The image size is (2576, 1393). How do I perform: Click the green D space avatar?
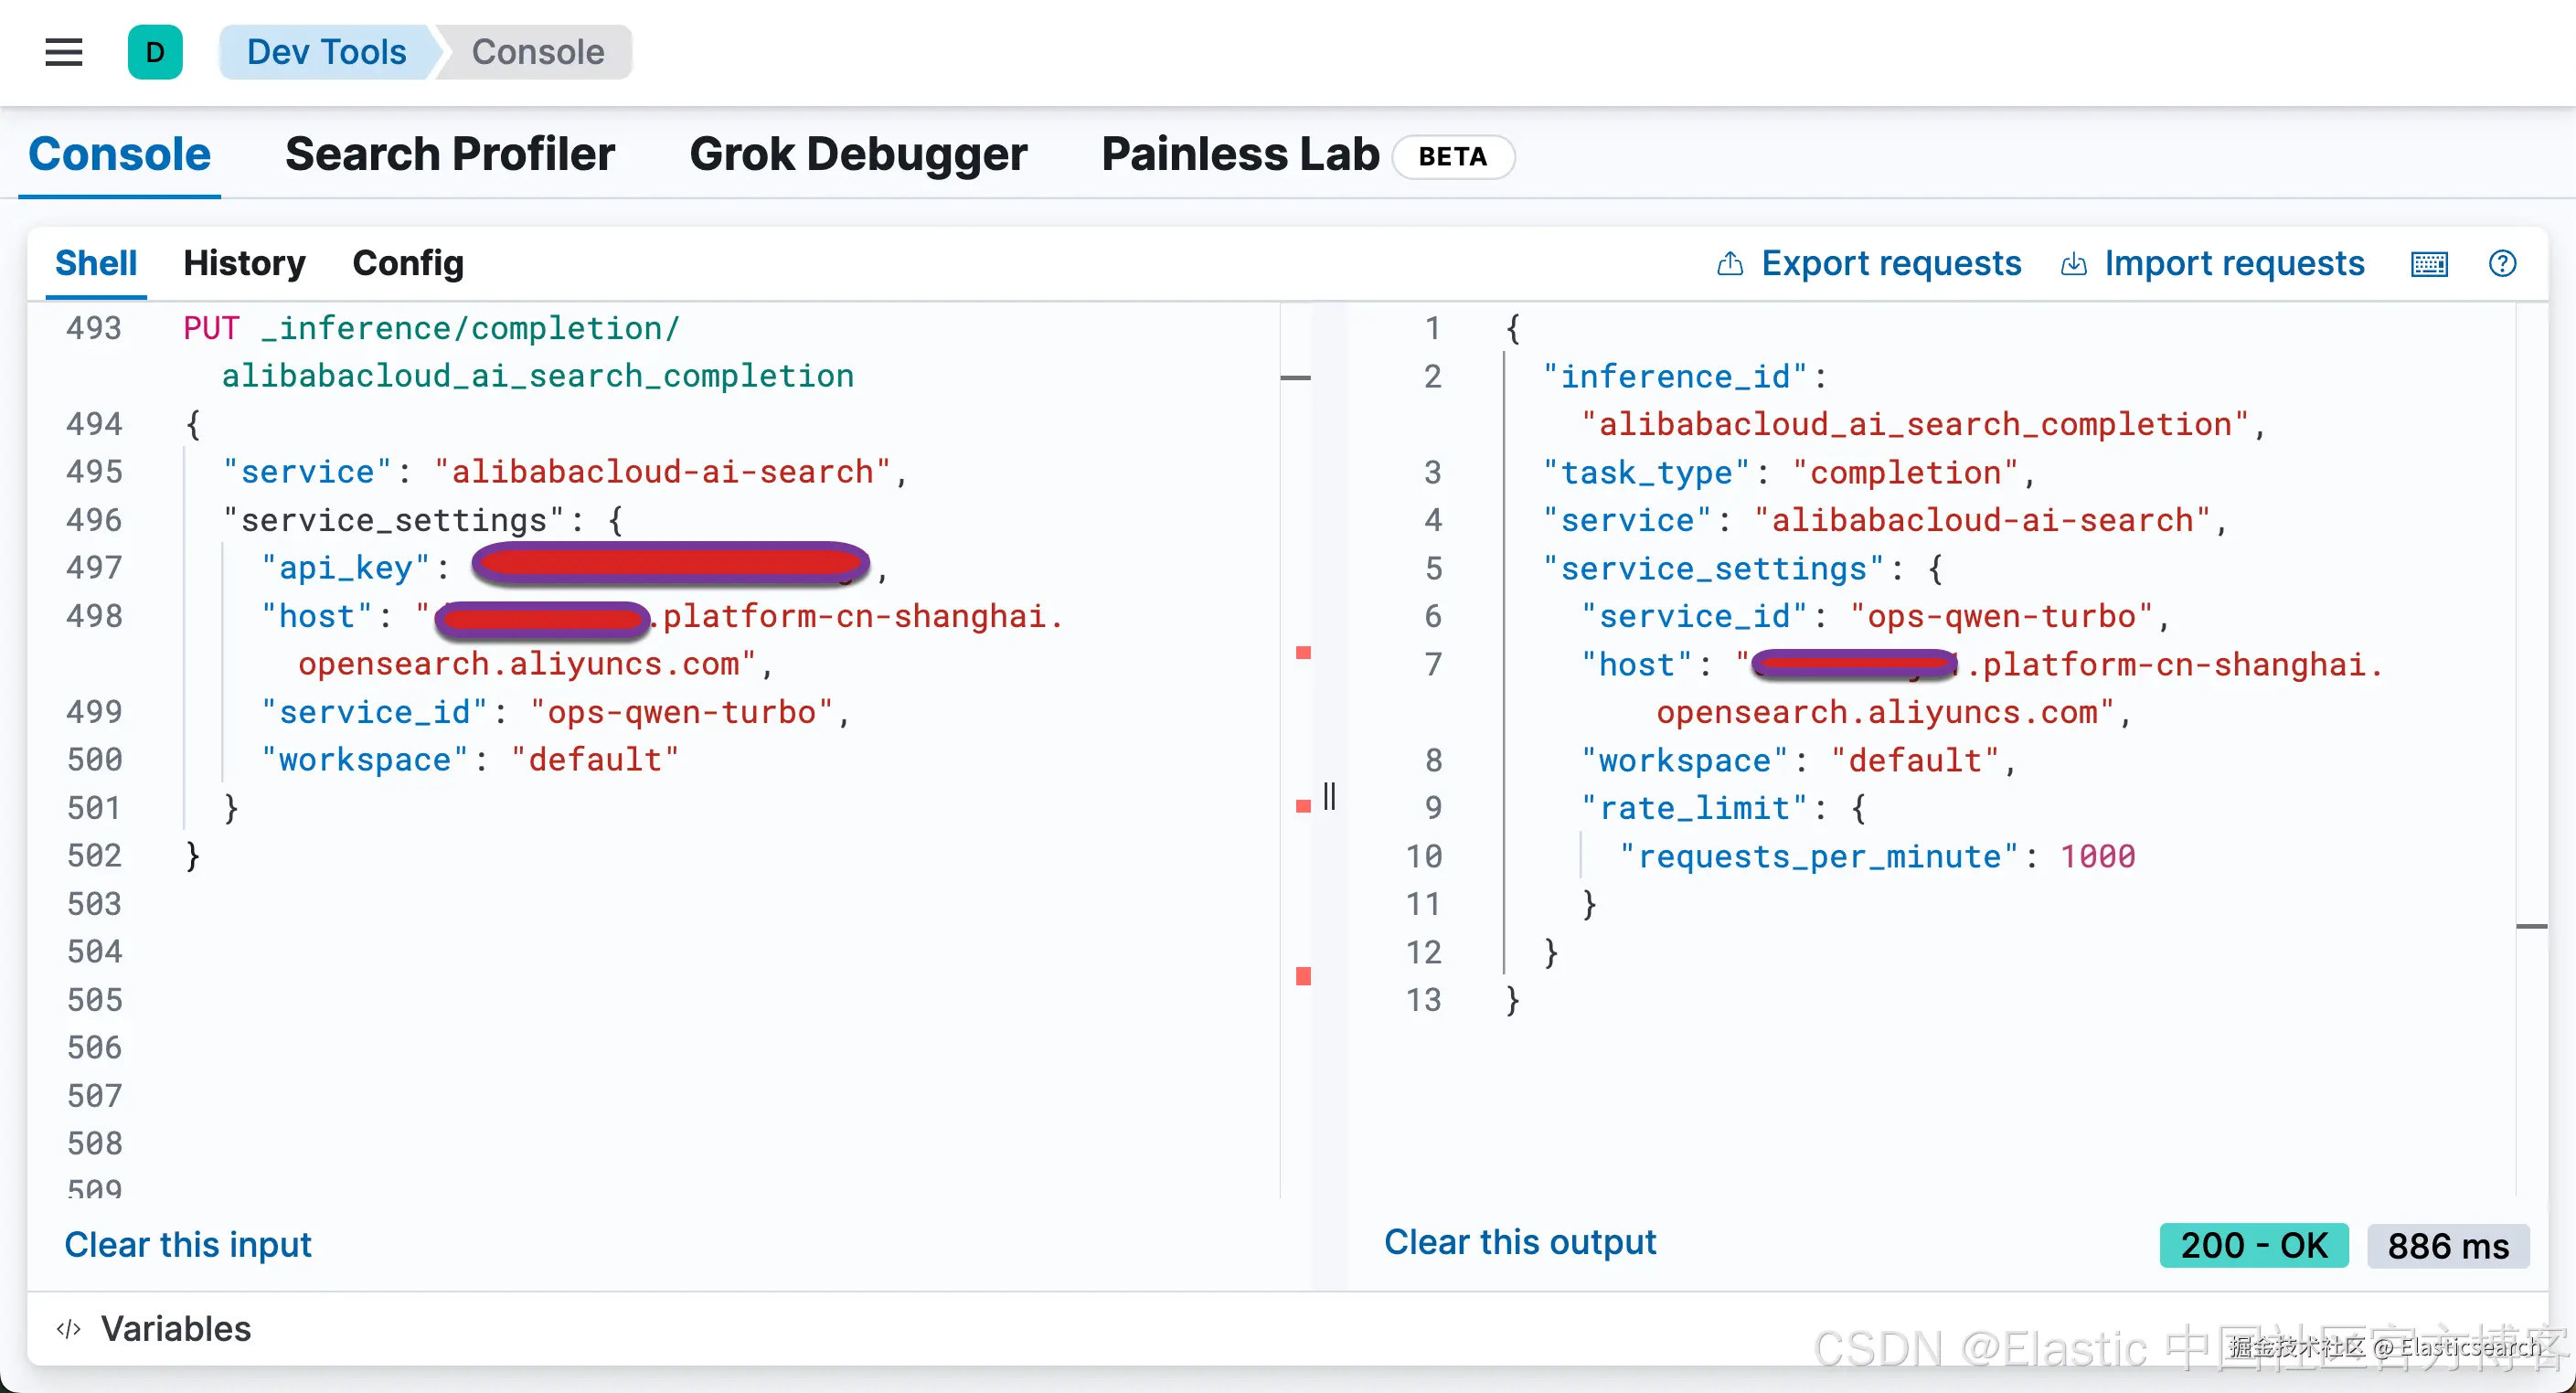click(155, 52)
